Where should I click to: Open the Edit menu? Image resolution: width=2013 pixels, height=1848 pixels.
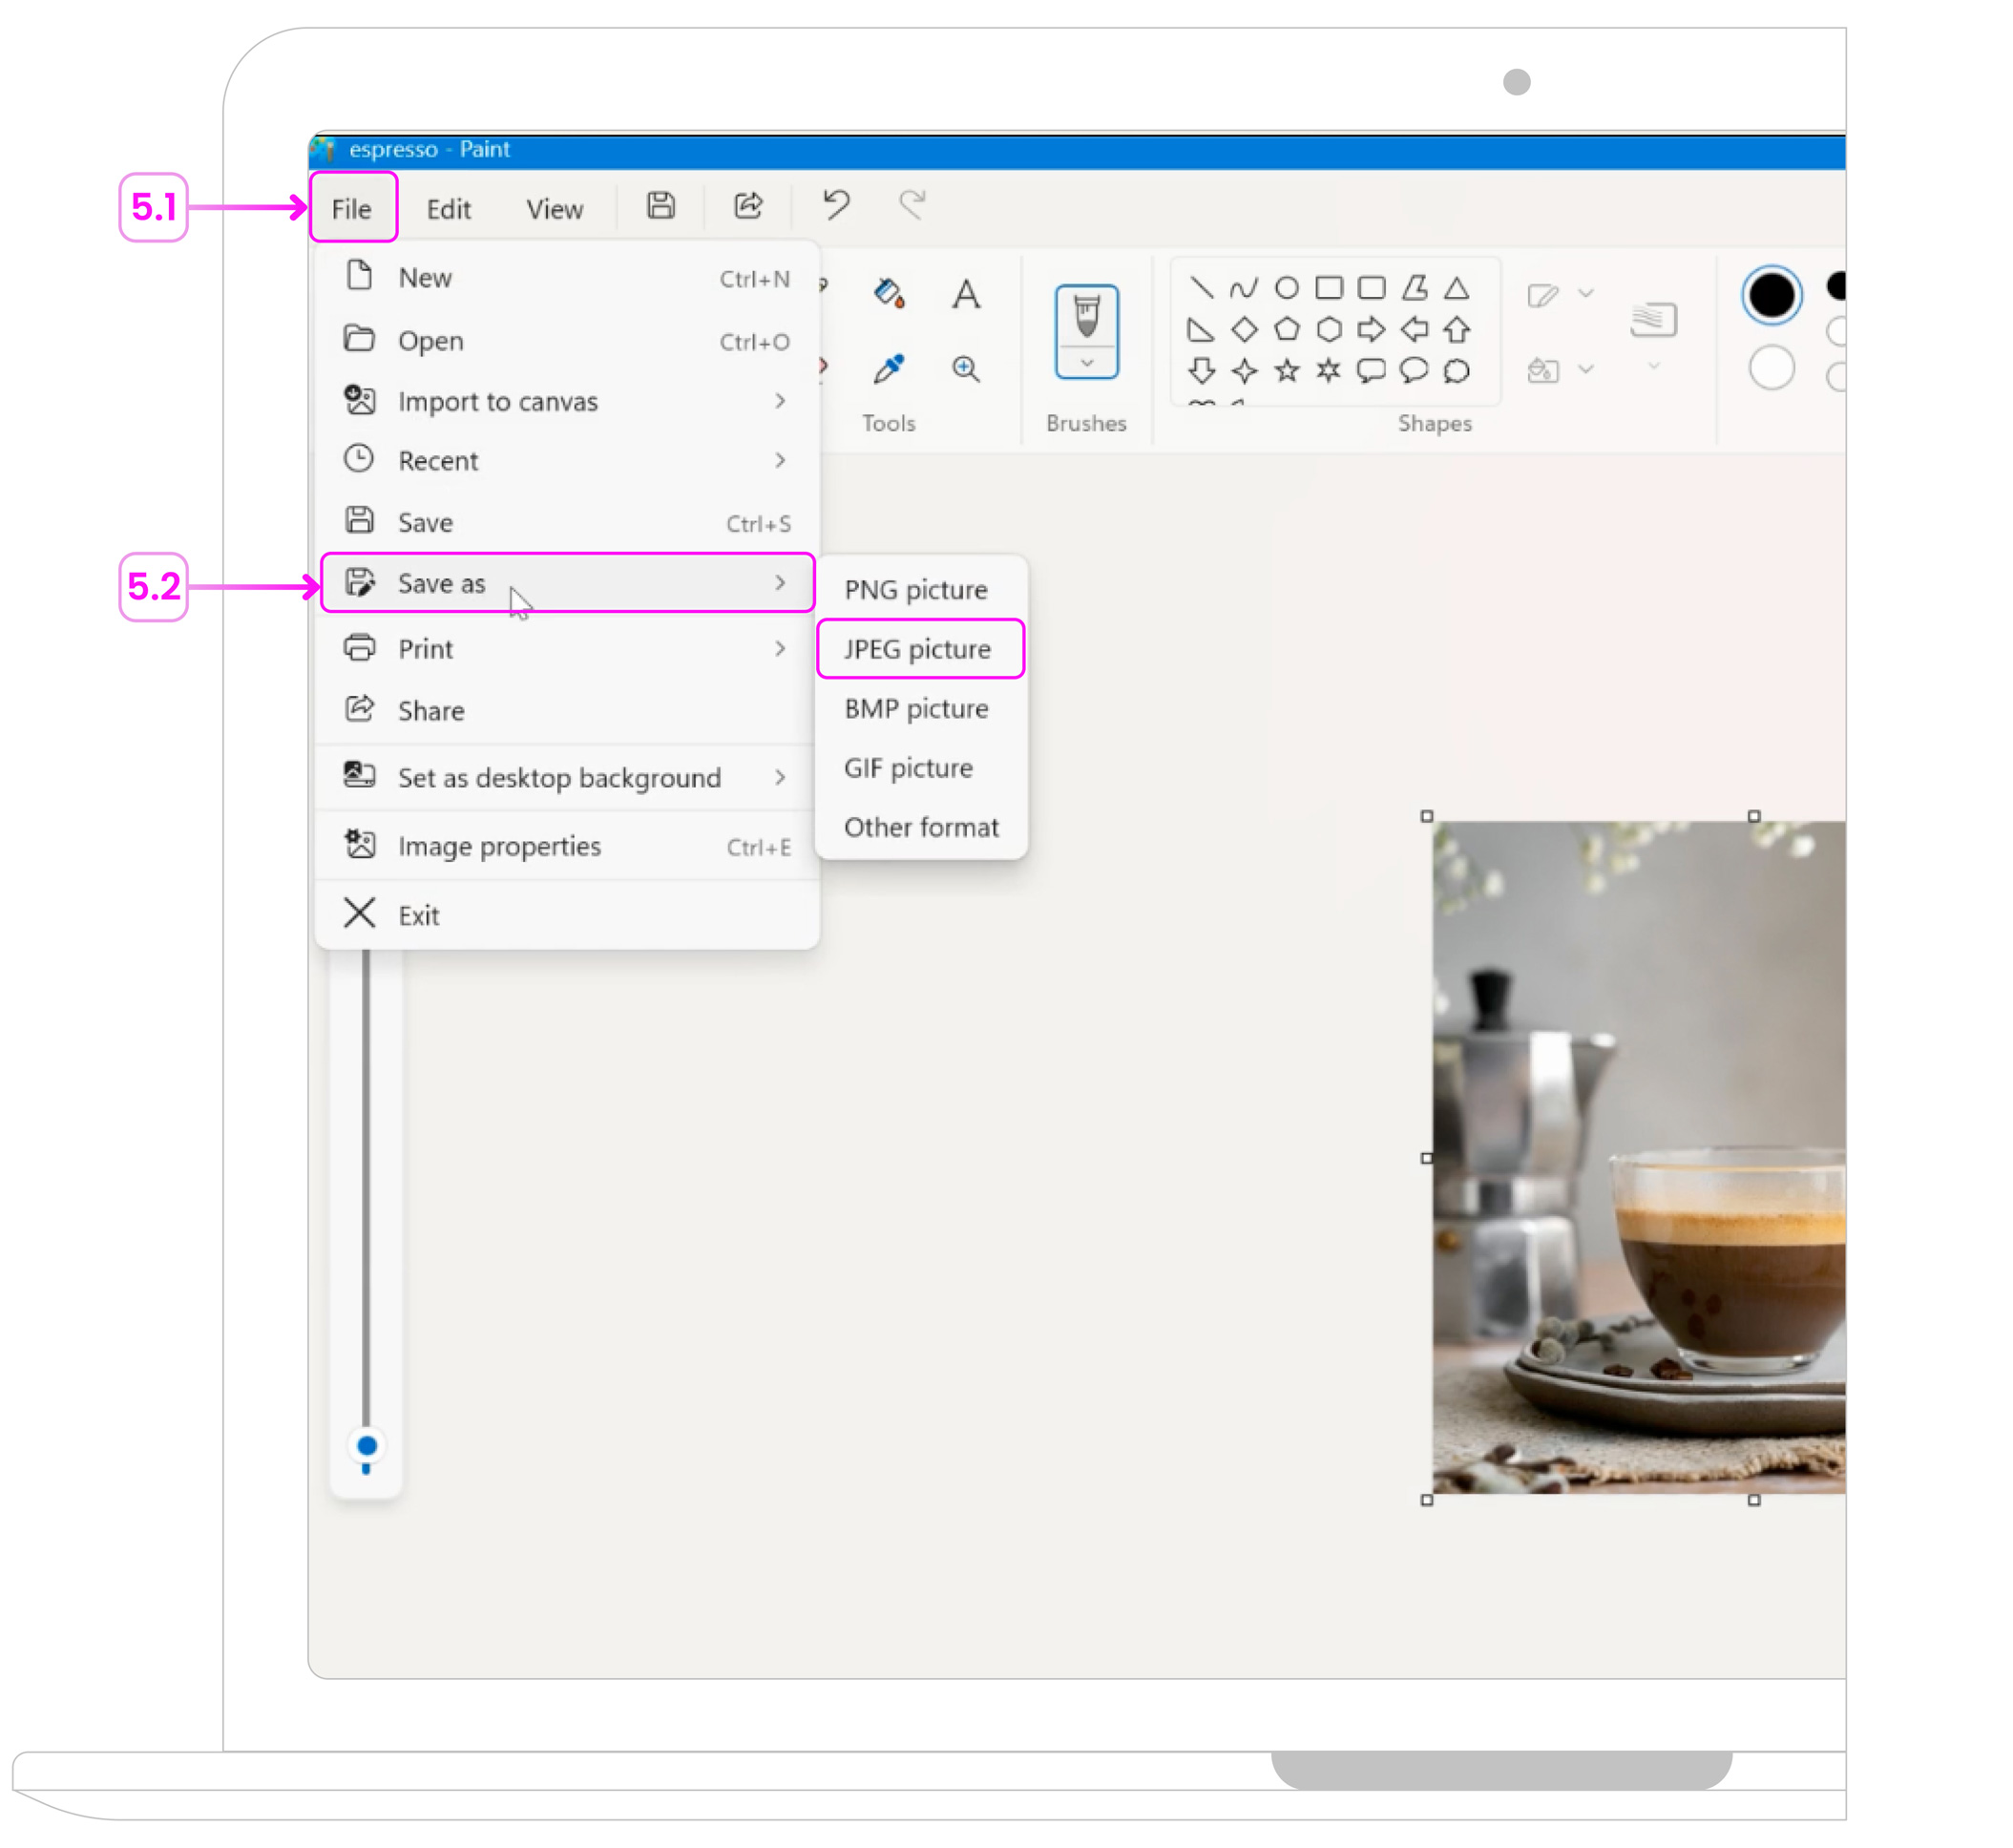pos(448,209)
